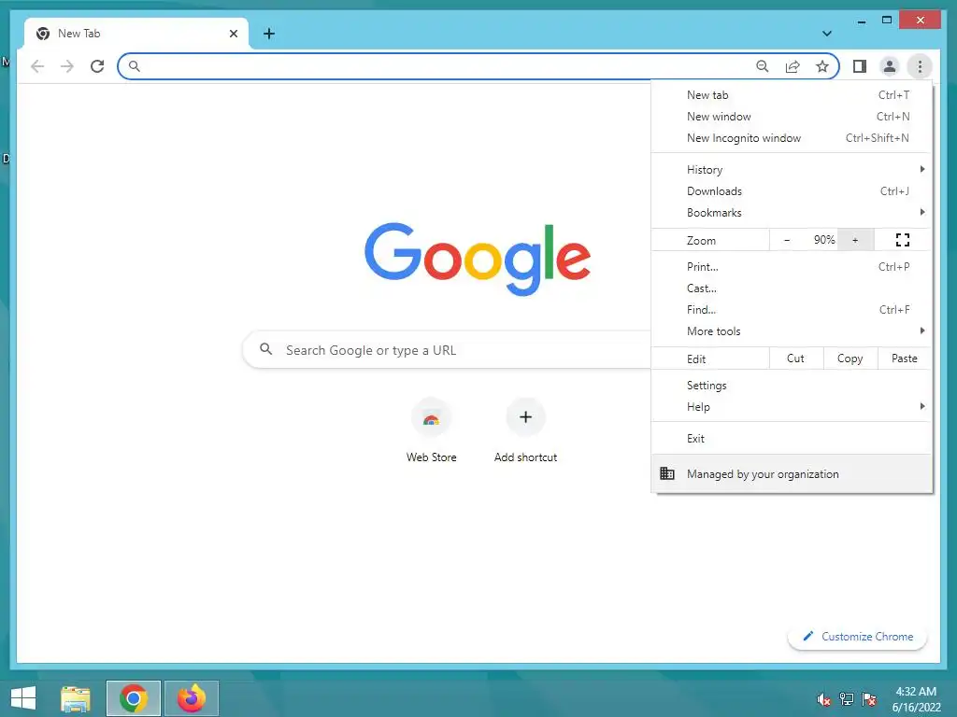Open the Action Center flag icon

(x=869, y=699)
